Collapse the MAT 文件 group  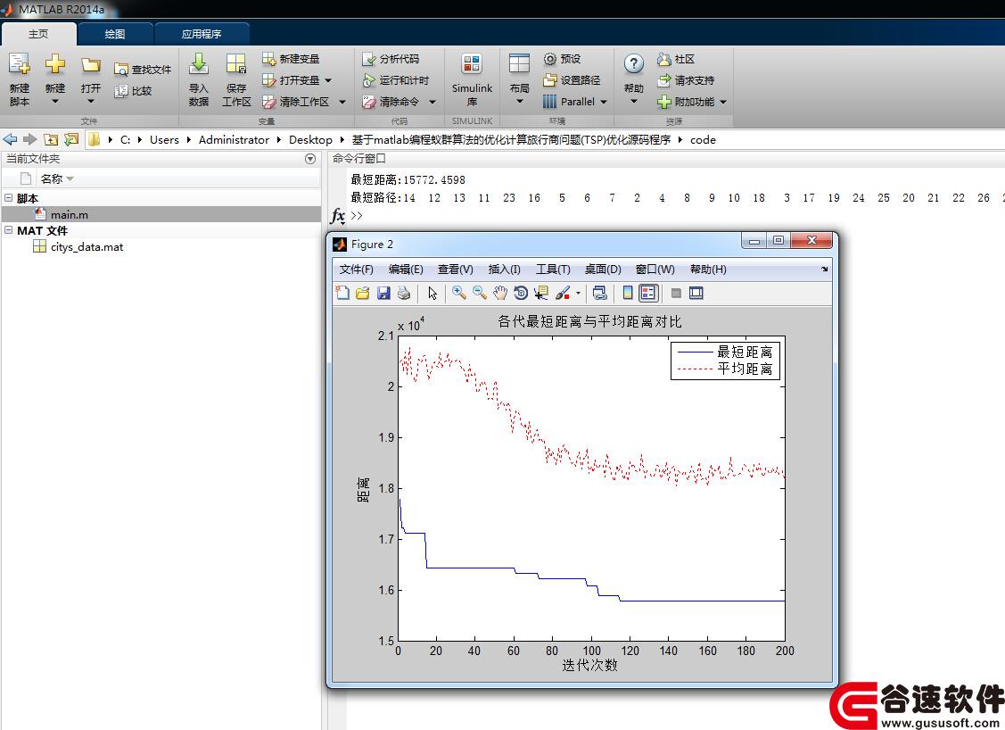tap(9, 229)
